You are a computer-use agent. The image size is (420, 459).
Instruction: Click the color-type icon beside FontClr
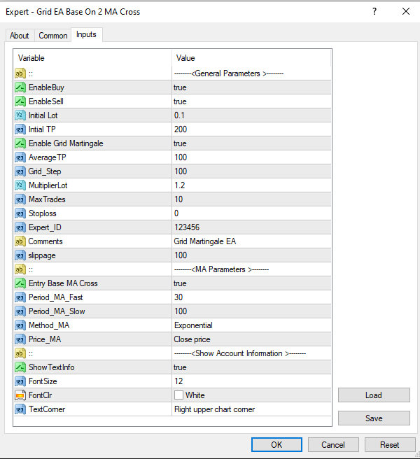(x=20, y=395)
